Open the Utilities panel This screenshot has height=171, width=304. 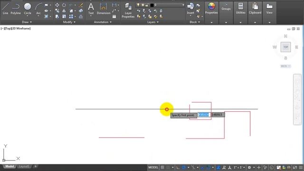[240, 9]
